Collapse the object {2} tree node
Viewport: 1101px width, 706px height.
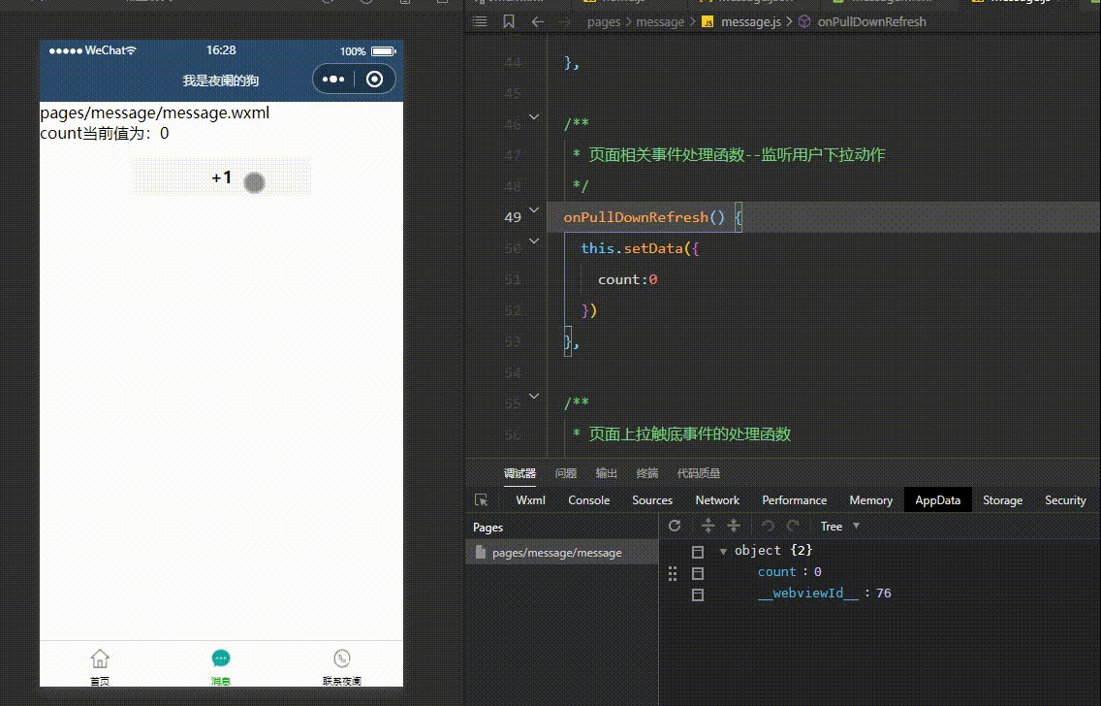point(723,552)
